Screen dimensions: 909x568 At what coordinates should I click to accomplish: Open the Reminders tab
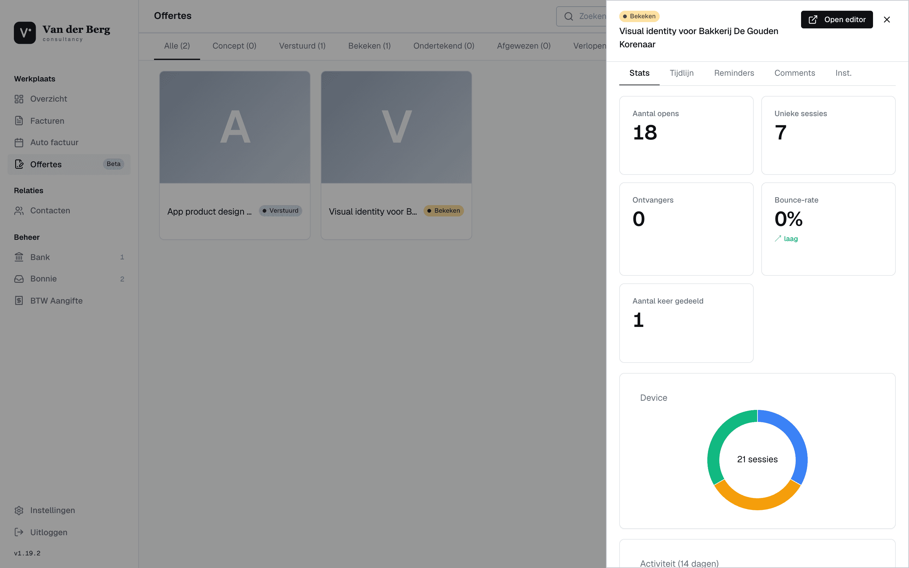[x=734, y=73]
